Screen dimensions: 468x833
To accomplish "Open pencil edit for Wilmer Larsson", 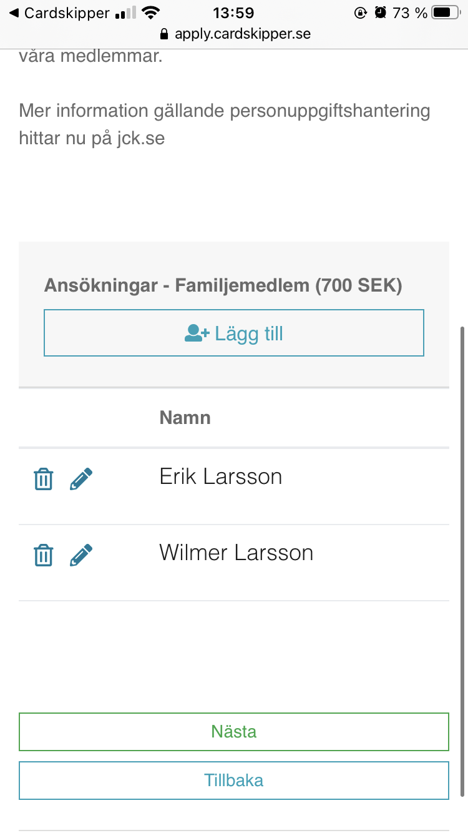I will point(81,555).
